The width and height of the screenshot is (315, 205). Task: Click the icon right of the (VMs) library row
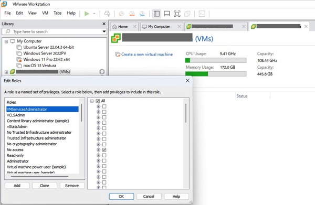(102, 72)
